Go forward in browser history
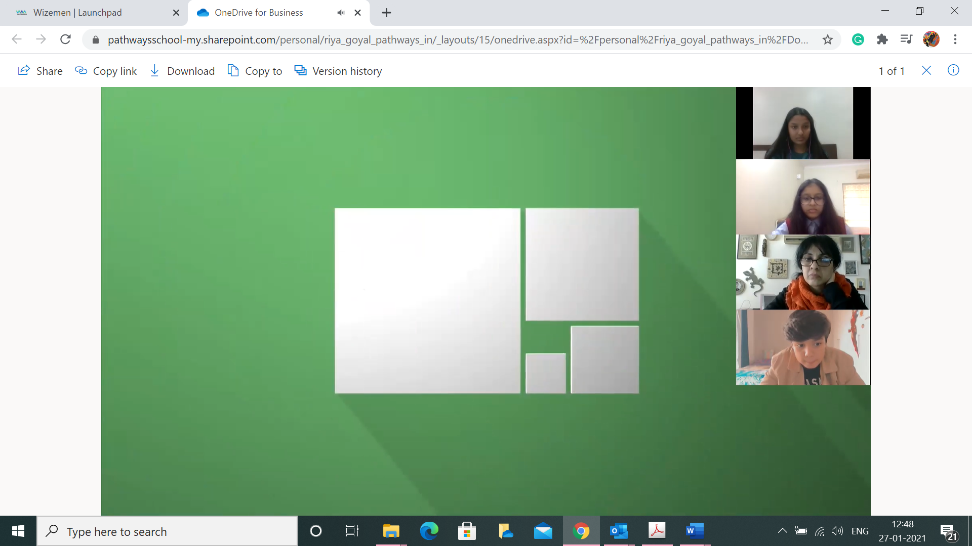972x546 pixels. [41, 39]
